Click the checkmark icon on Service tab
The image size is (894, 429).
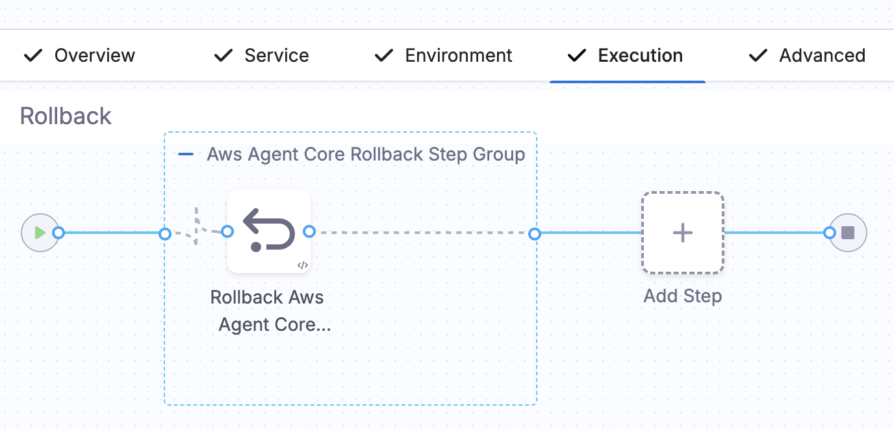tap(224, 56)
